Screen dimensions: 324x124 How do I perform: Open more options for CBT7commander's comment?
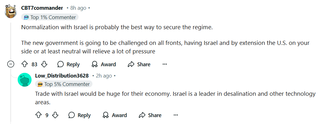(165, 64)
